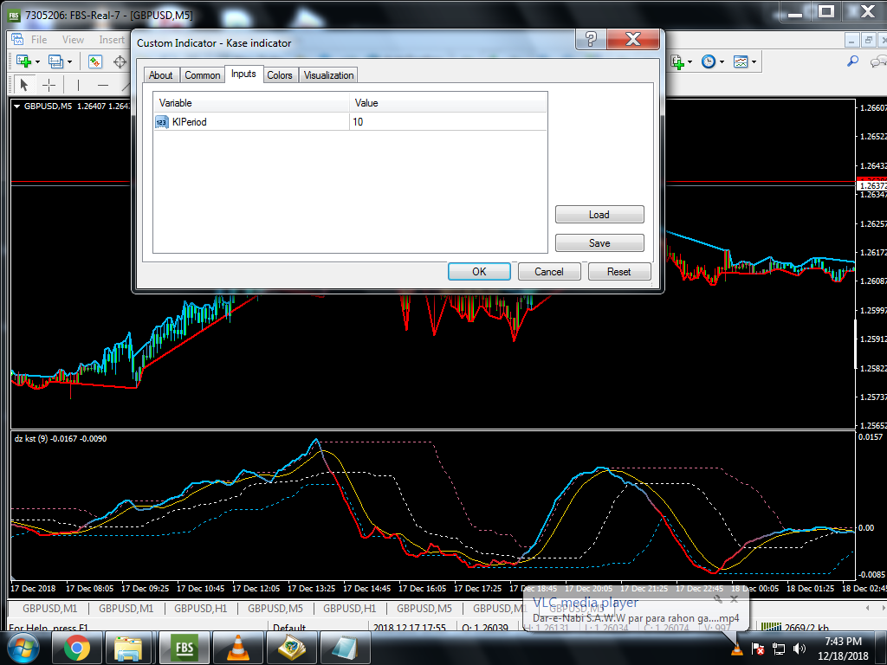Screen dimensions: 887x665
Task: Click the Profiles toolbar icon
Action: coord(55,61)
